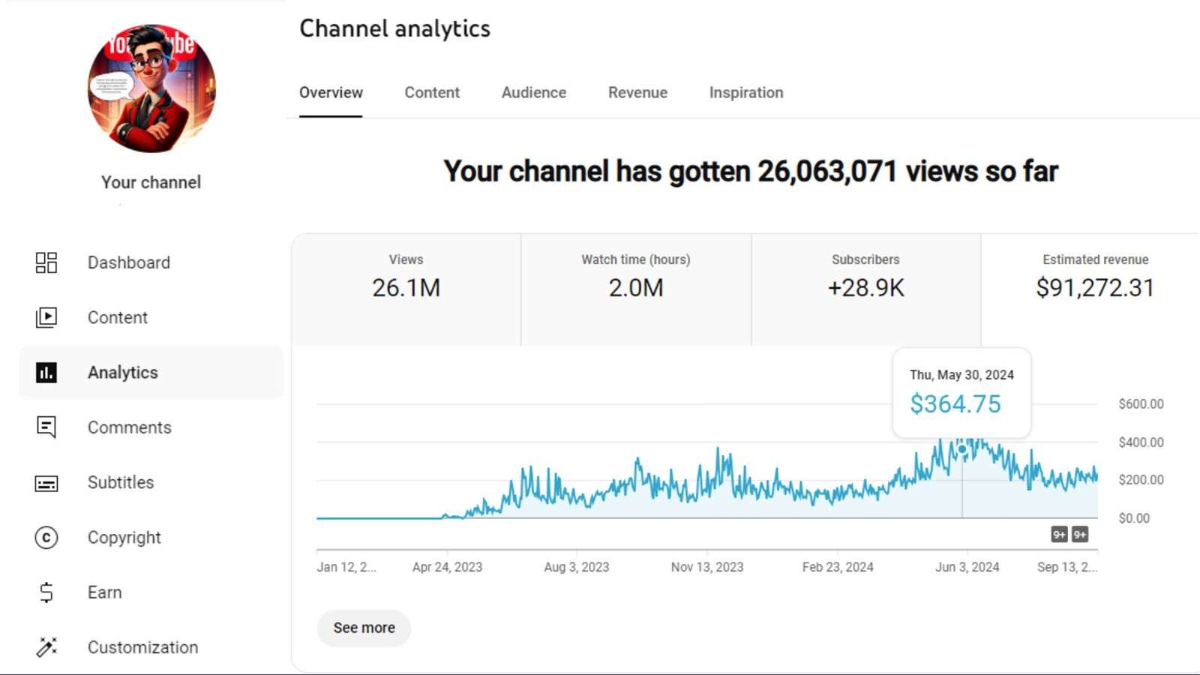Click the Analytics bar-chart icon
This screenshot has width=1200, height=675.
(x=46, y=372)
